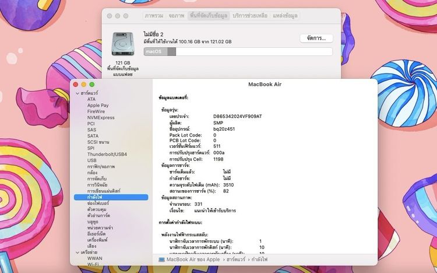Open the ภาพรวม tab in About This Mac
Screen dimensions: 437x273
pos(154,16)
